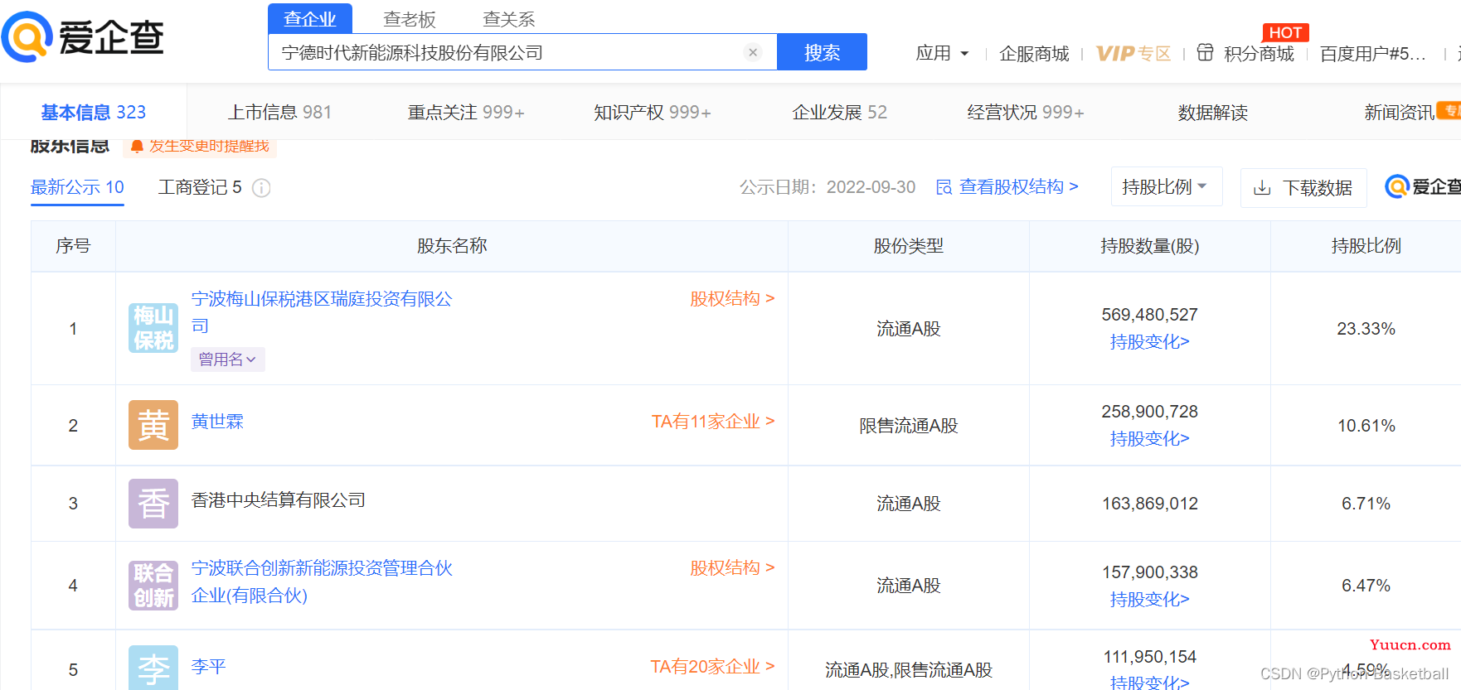Image resolution: width=1461 pixels, height=690 pixels.
Task: Open the 李平 shareholder link
Action: [209, 667]
